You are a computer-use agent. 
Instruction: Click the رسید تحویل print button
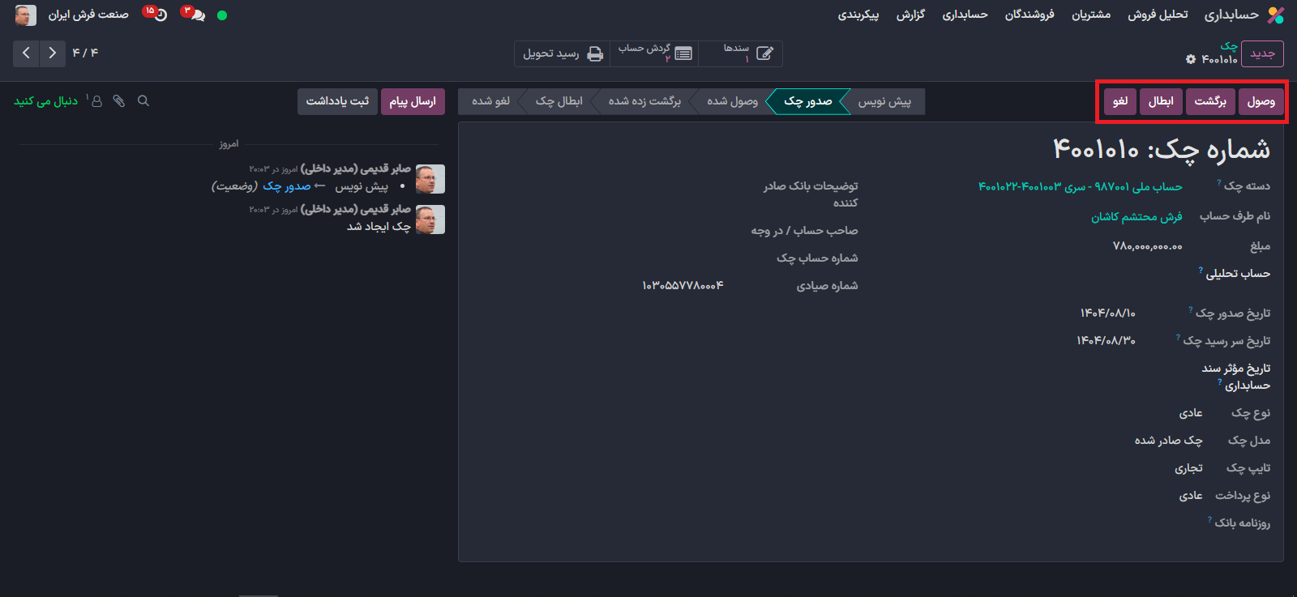(x=563, y=53)
